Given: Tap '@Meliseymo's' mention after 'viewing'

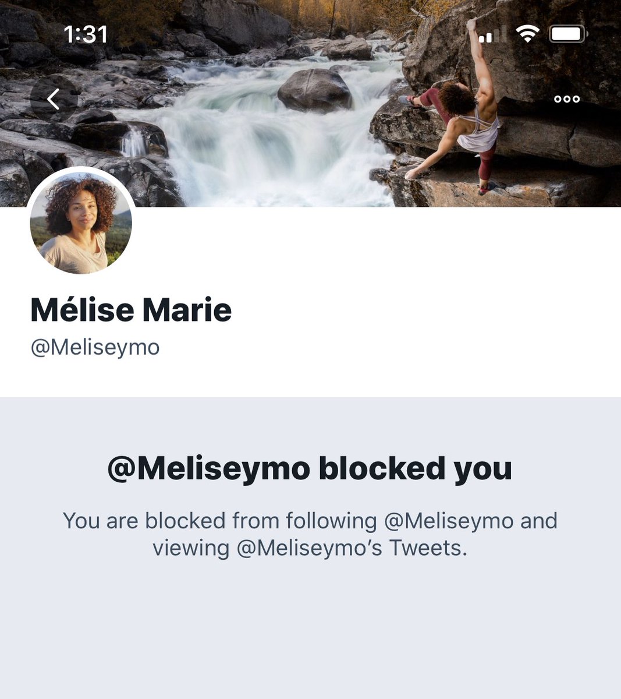Looking at the screenshot, I should pos(310,548).
